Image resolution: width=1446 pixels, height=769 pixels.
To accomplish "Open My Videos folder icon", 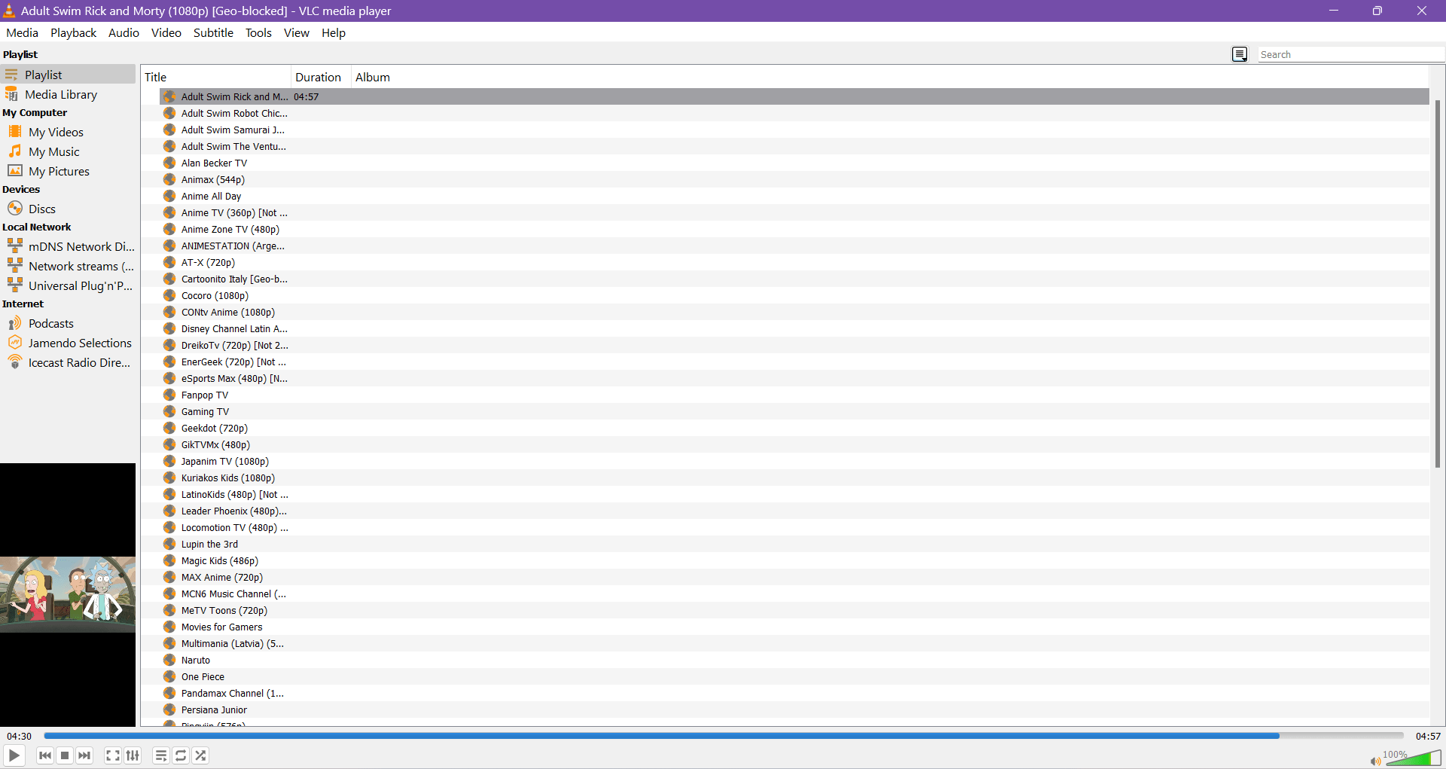I will (x=15, y=132).
